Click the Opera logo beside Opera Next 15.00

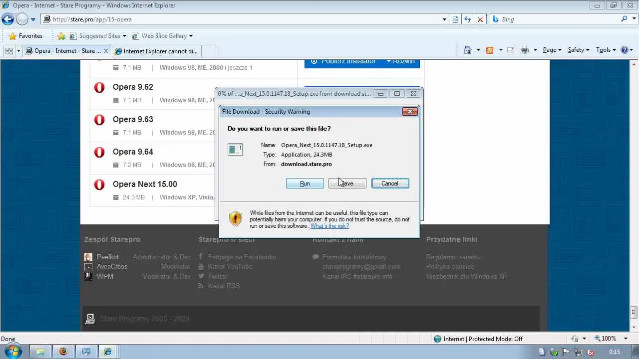(x=99, y=184)
